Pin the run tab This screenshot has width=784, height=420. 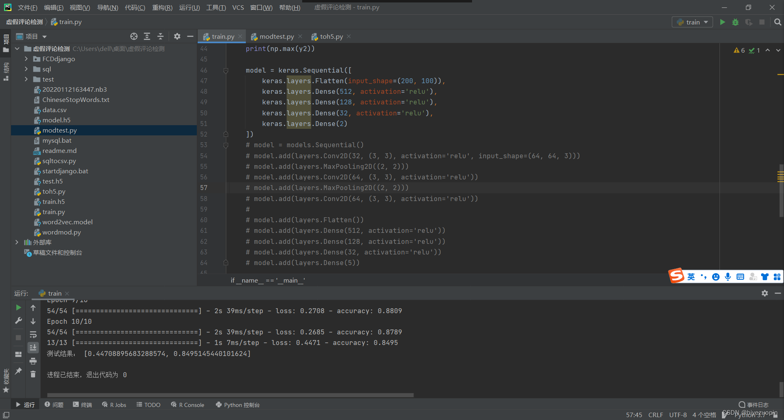point(18,371)
